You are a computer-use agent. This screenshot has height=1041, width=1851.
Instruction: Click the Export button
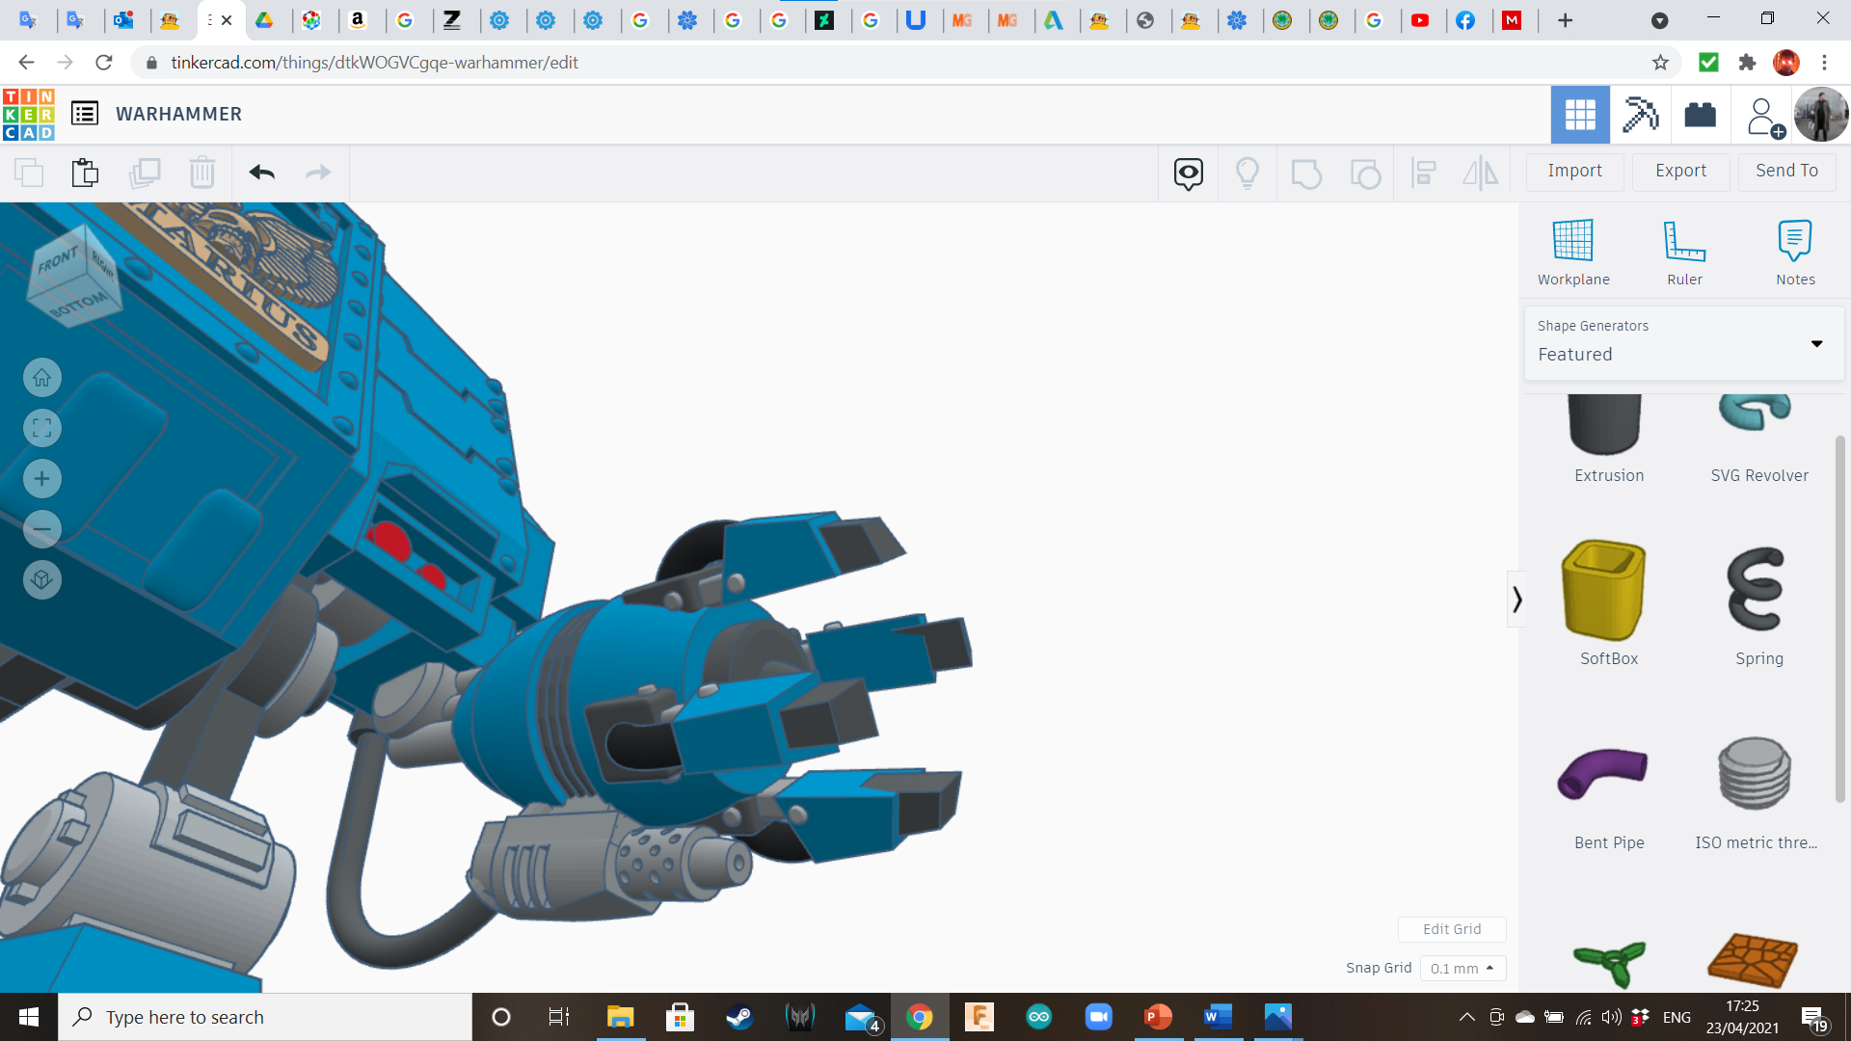pos(1679,171)
